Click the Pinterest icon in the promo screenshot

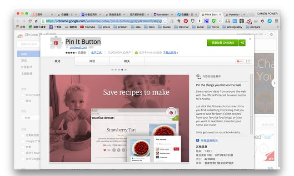coord(171,113)
